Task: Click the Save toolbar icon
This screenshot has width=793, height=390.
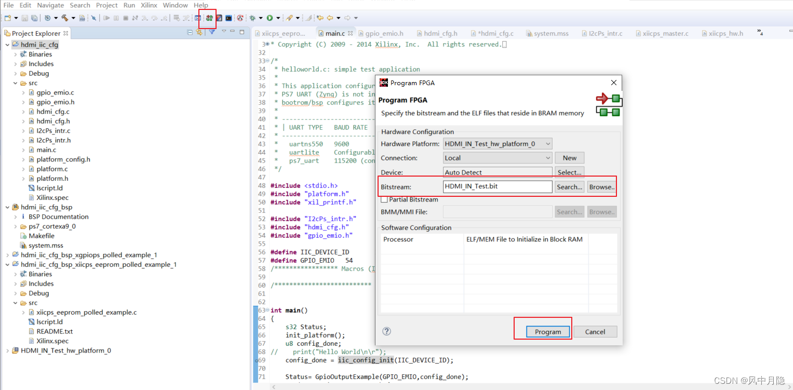Action: point(24,18)
